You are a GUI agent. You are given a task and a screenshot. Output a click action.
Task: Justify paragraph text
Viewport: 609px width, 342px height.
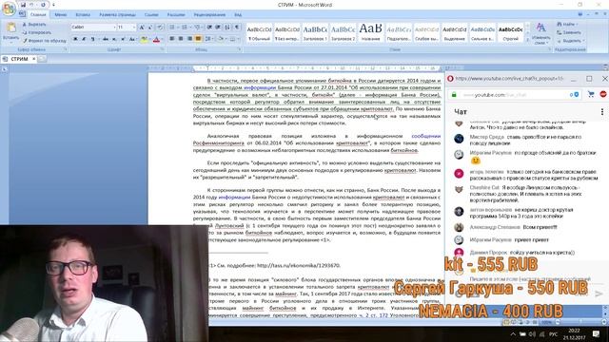198,39
